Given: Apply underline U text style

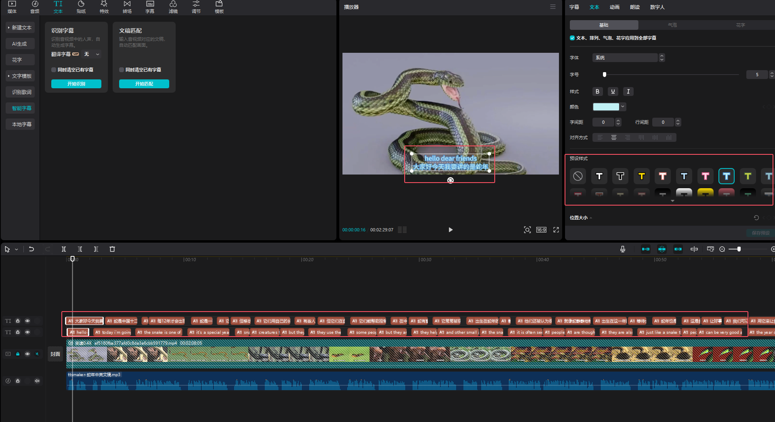Looking at the screenshot, I should tap(613, 91).
